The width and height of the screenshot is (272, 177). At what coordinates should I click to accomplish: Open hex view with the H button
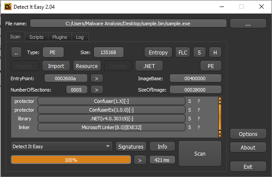click(215, 52)
